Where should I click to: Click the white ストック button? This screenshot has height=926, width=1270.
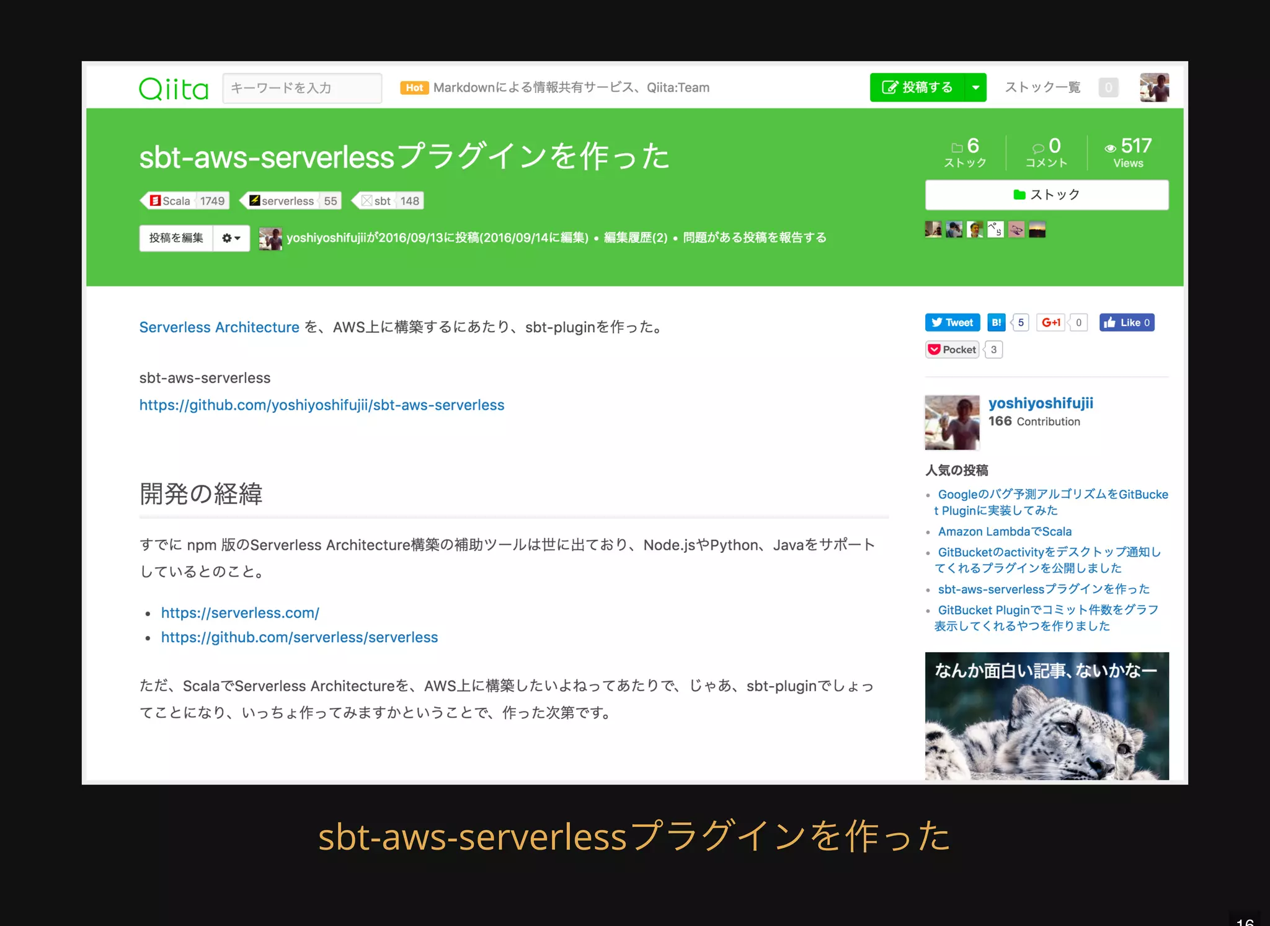point(1047,195)
